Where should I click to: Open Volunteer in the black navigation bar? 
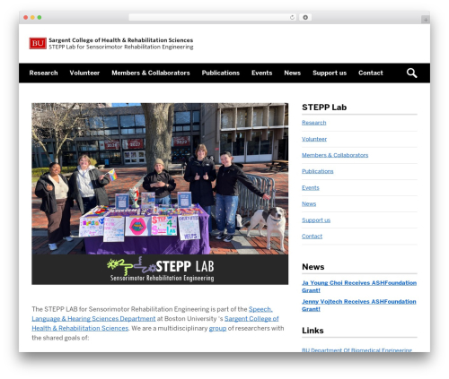(84, 73)
